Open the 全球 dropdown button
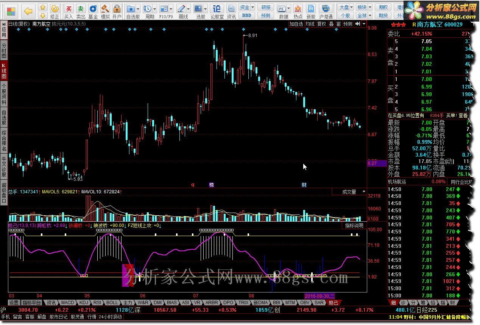 (364, 16)
